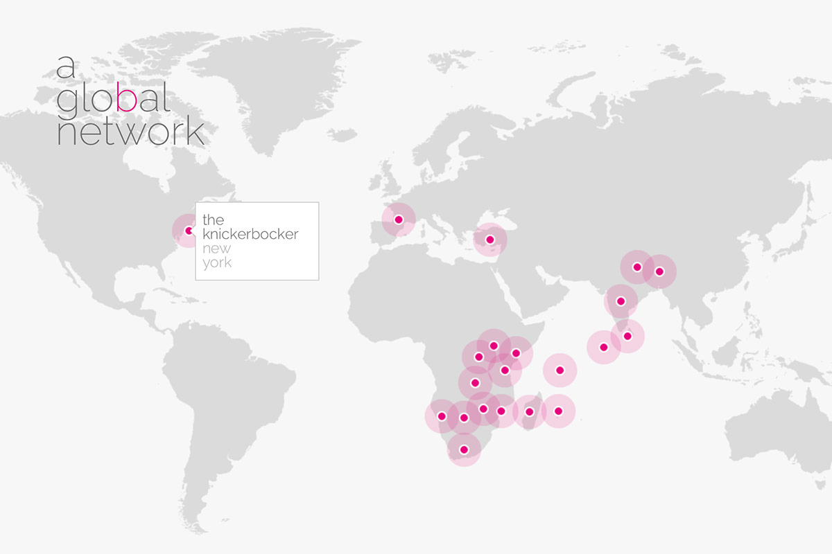Screen dimensions: 832x554
Task: Click the Zambia location marker
Action: tap(475, 383)
